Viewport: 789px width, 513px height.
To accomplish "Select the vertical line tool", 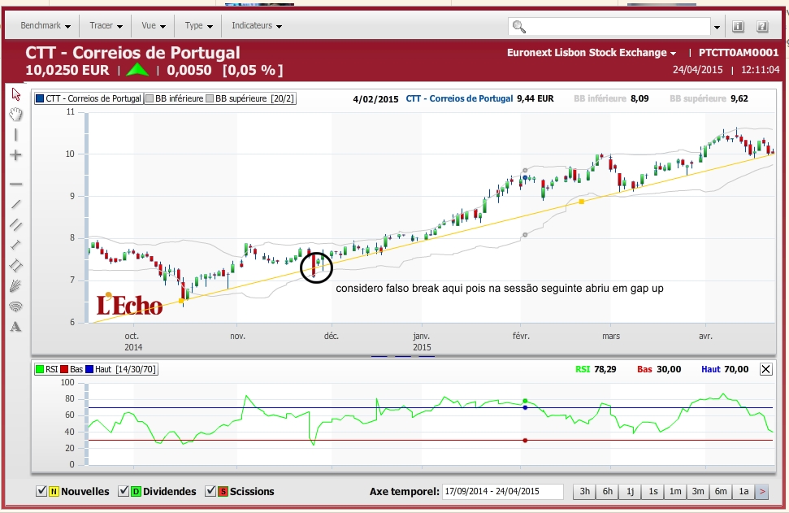I will click(16, 135).
